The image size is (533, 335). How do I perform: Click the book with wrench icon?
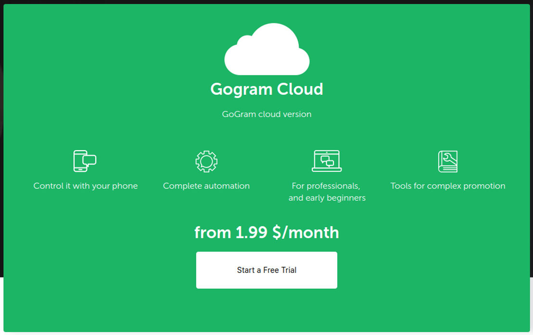point(448,161)
